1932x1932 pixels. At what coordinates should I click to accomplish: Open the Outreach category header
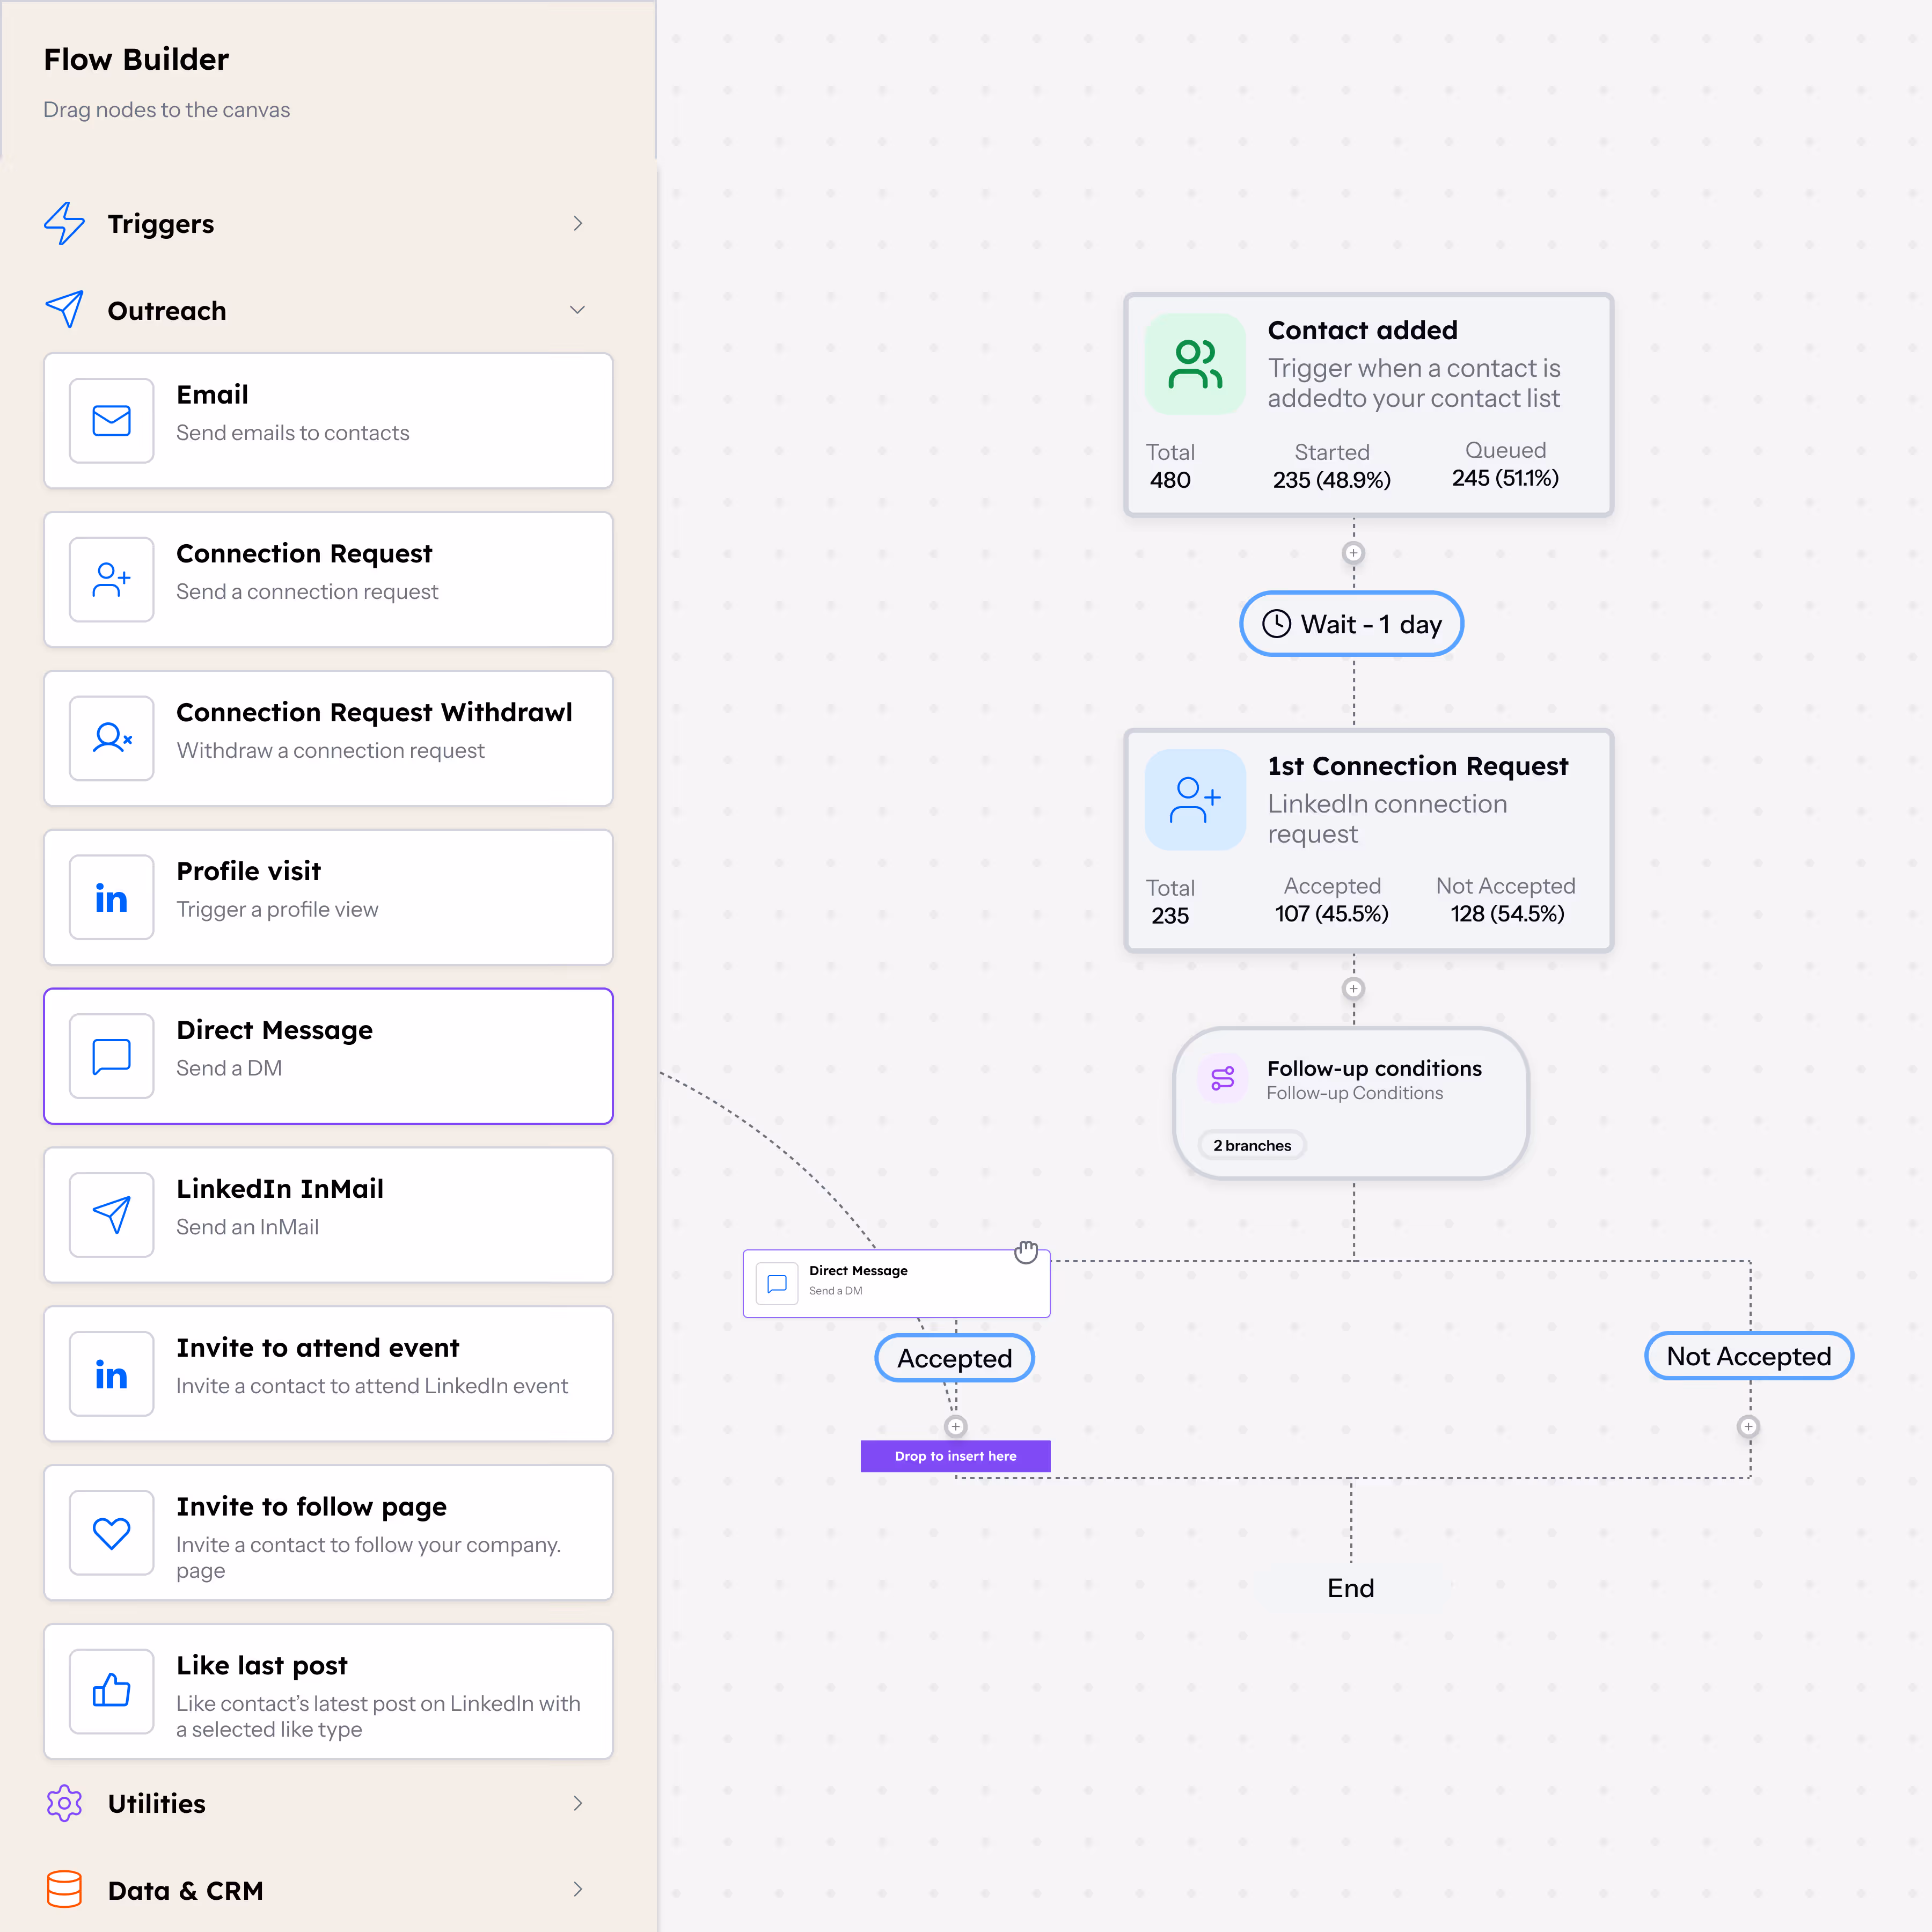166,310
